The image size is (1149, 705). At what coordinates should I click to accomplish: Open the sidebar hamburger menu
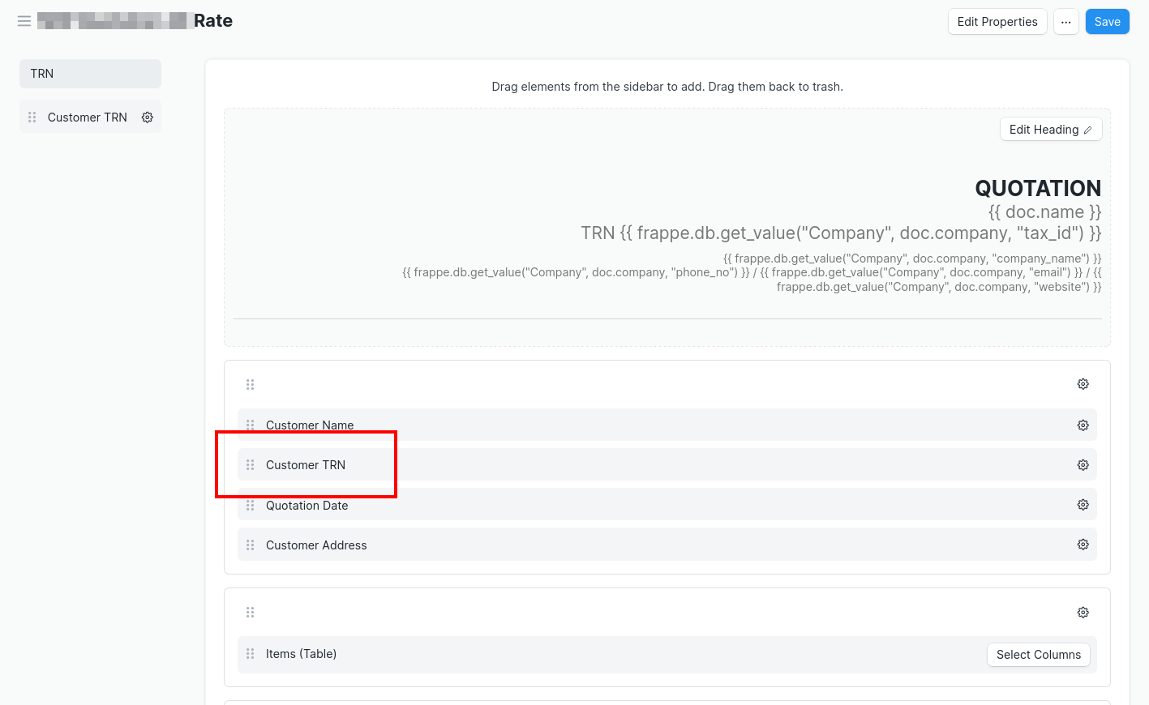point(24,21)
